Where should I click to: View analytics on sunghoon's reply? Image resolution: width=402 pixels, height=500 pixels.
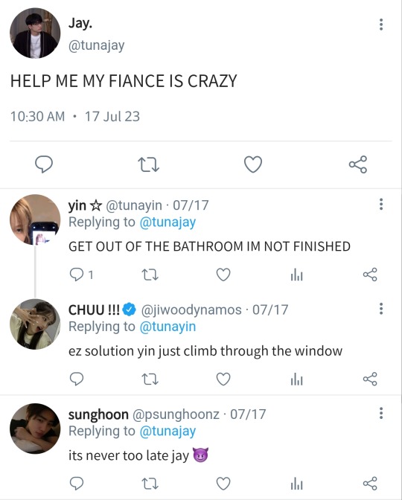coord(297,484)
